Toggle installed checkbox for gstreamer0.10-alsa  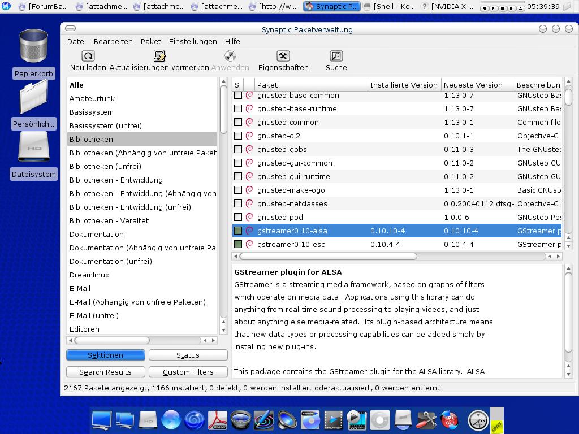tap(238, 231)
